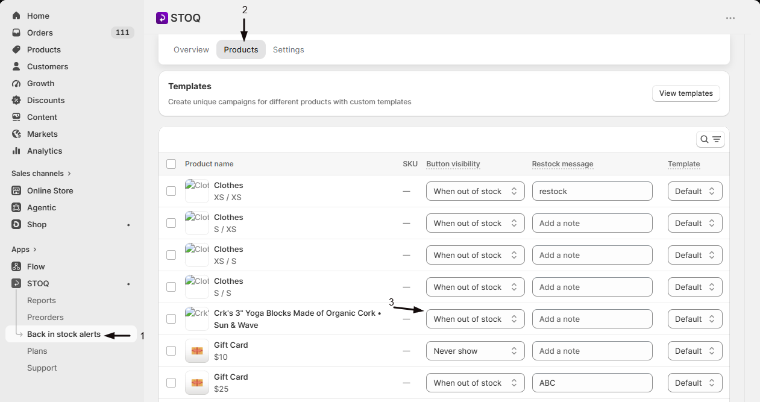Open the three-dot more actions menu
Screen dimensions: 760x402
[x=730, y=18]
